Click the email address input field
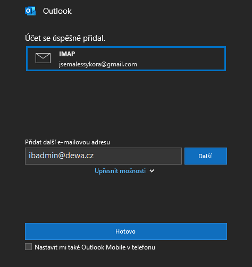This screenshot has height=267, width=252. coord(103,156)
